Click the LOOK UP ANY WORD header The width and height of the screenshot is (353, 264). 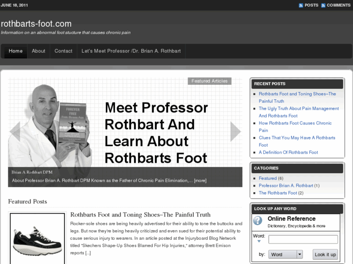pyautogui.click(x=297, y=209)
